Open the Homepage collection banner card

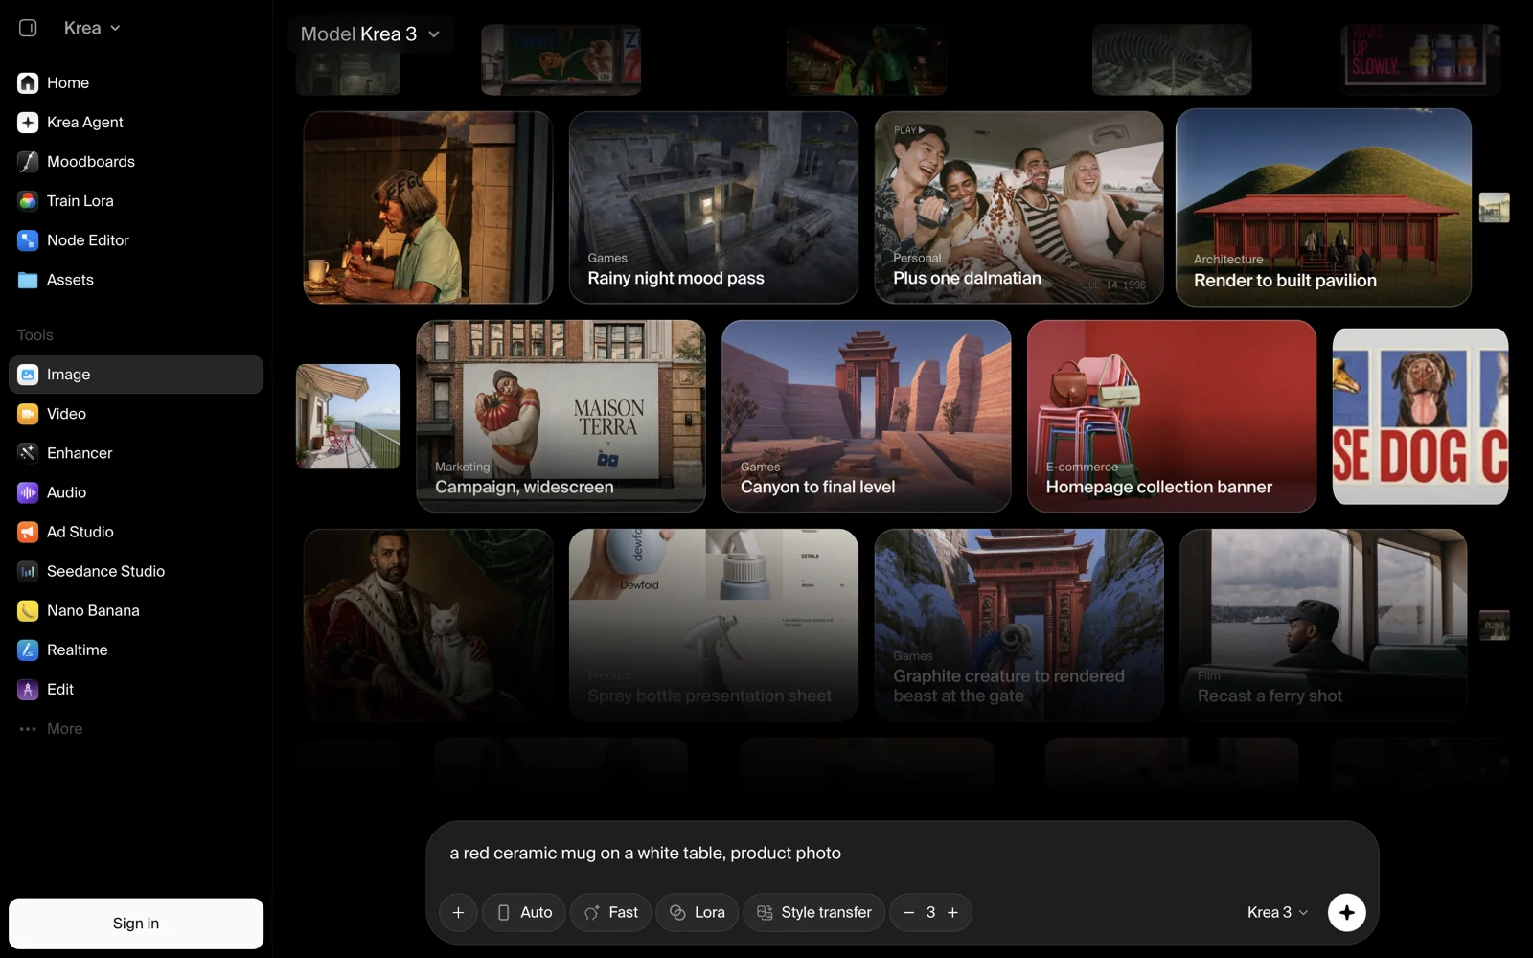point(1172,416)
